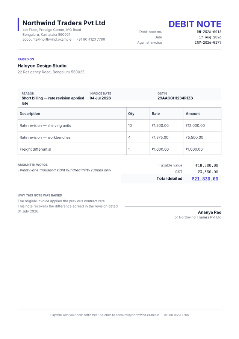Click footer email accounts@northwind.example
Viewport: 239px width, 339px height.
[x=138, y=315]
